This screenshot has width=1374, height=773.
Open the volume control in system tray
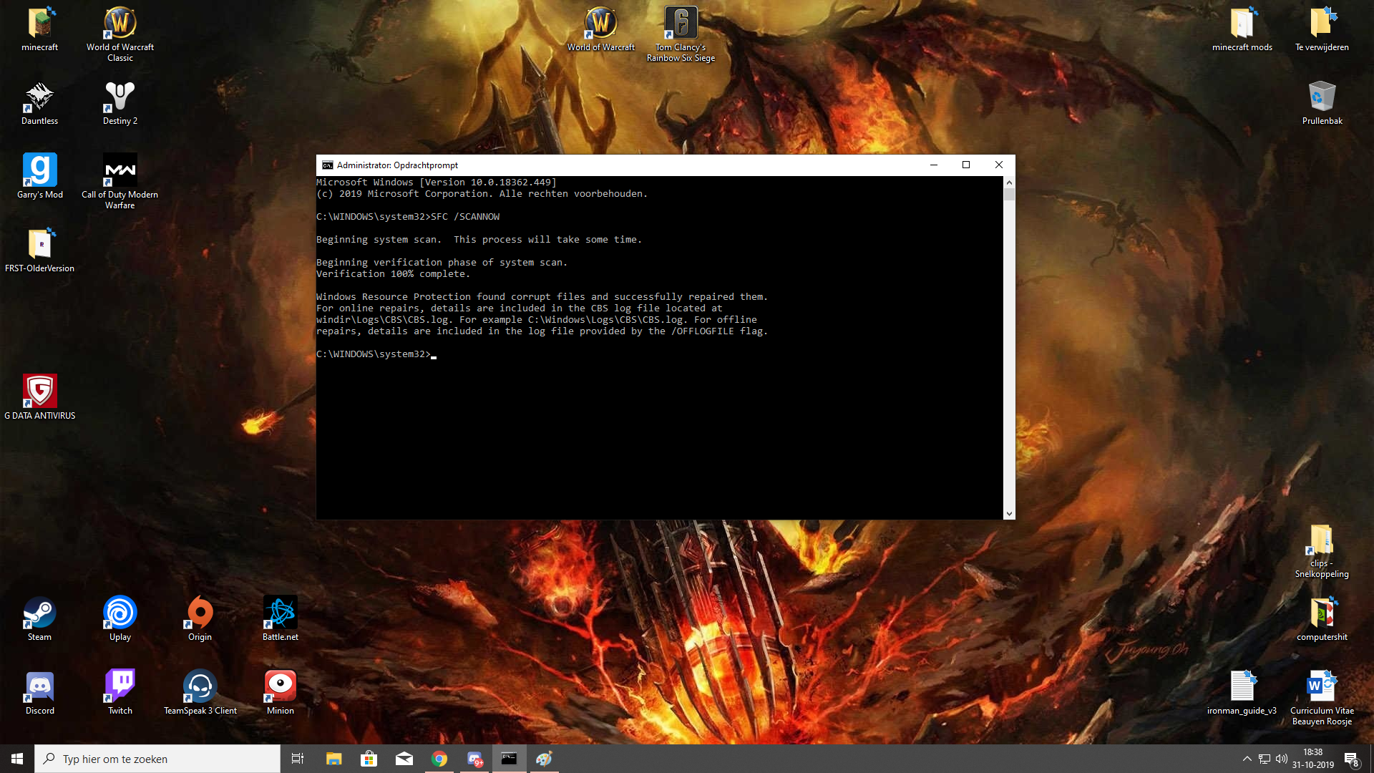coord(1281,759)
